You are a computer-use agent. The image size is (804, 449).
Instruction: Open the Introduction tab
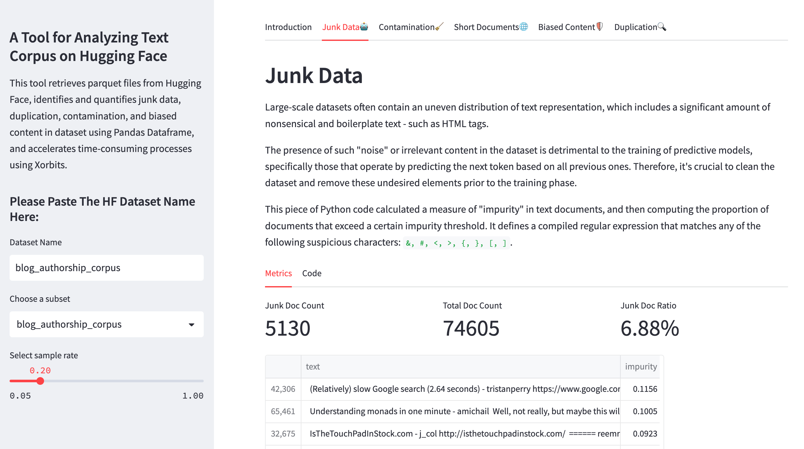coord(288,27)
